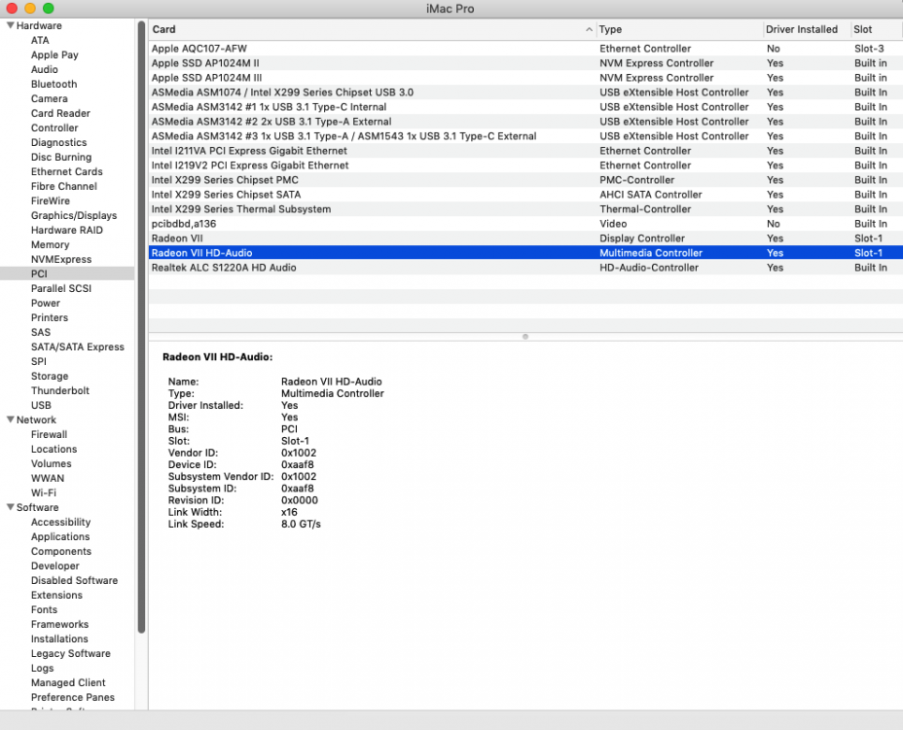Select Extensions in the sidebar
The height and width of the screenshot is (730, 903).
56,595
